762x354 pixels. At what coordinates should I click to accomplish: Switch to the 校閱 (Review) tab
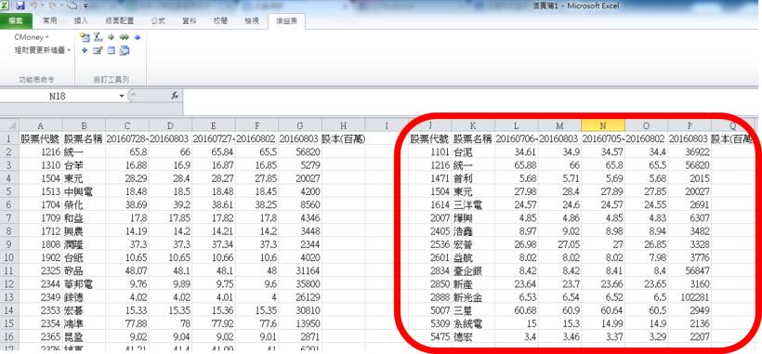click(220, 20)
